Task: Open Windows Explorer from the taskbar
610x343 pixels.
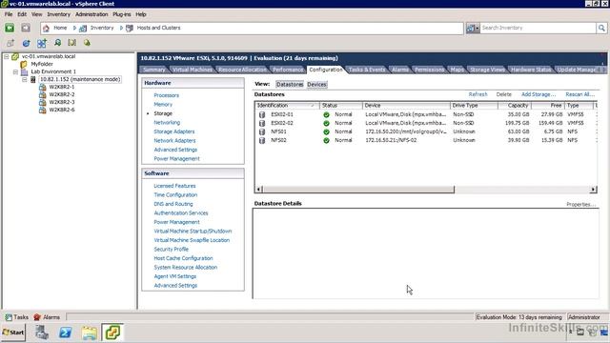Action: 89,333
